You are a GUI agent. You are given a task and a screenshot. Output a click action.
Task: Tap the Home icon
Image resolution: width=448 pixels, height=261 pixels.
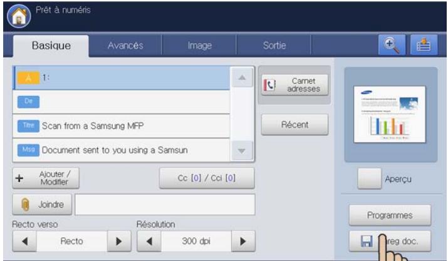[19, 16]
